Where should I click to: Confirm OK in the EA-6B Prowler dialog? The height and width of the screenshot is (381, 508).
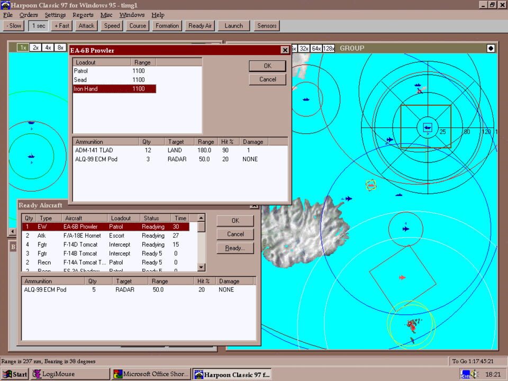[x=267, y=66]
